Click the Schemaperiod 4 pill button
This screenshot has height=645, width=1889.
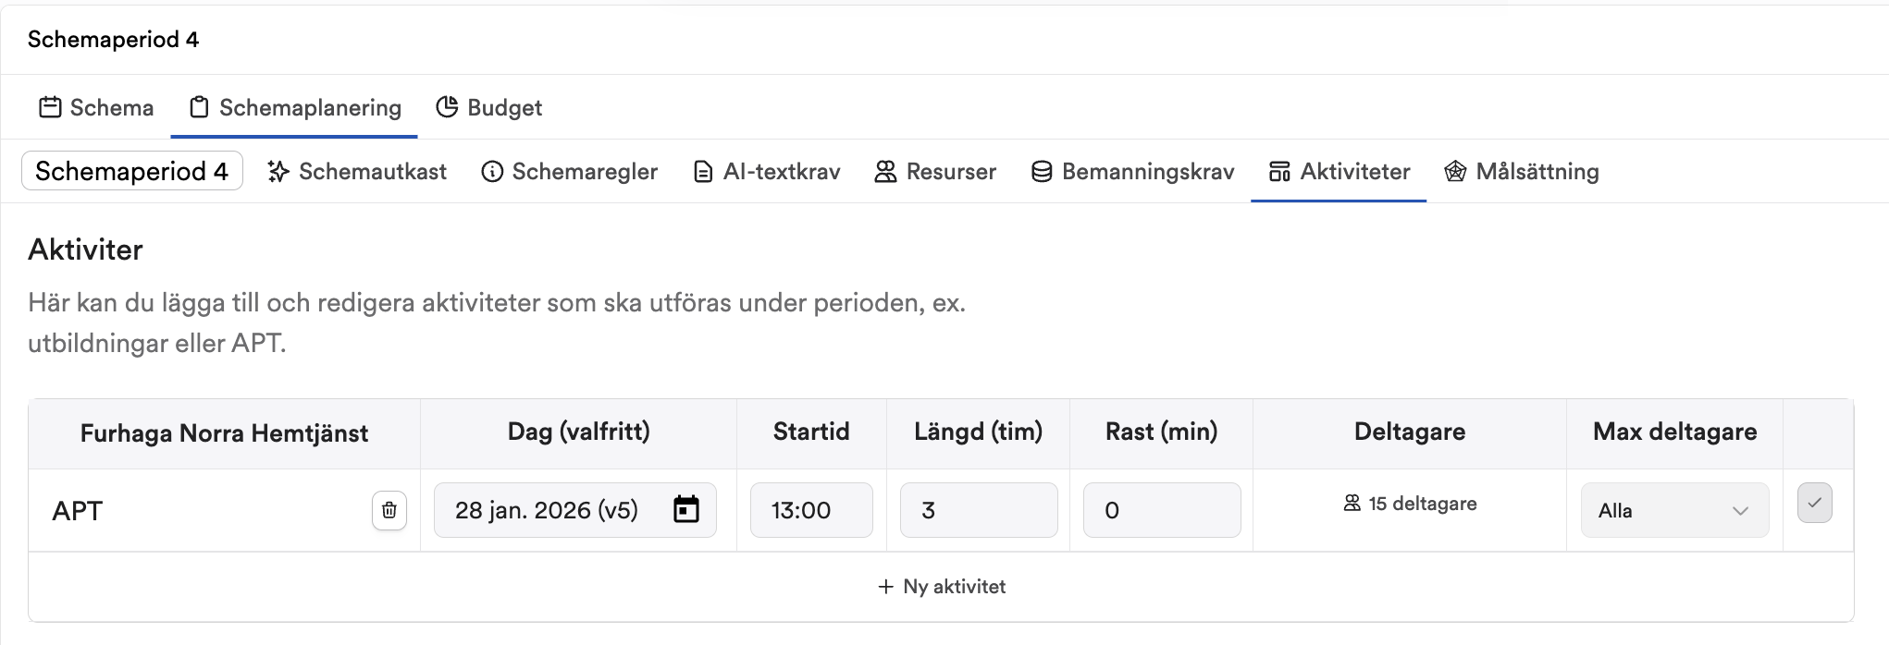pos(132,171)
